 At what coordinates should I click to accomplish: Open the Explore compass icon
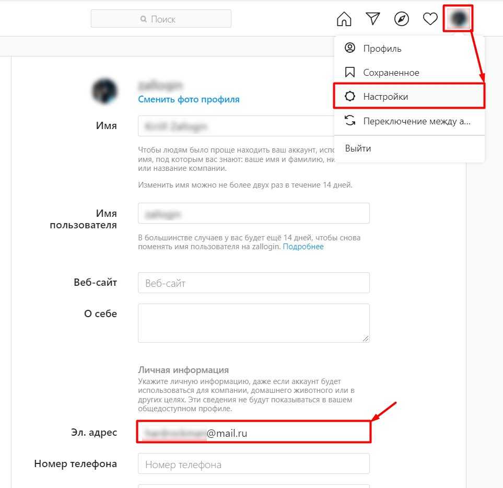[401, 19]
